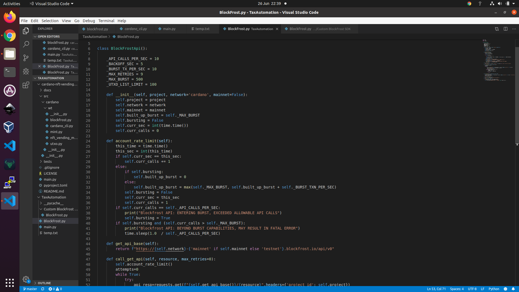
Task: Change indentation via Spaces: 4
Action: pos(457,289)
